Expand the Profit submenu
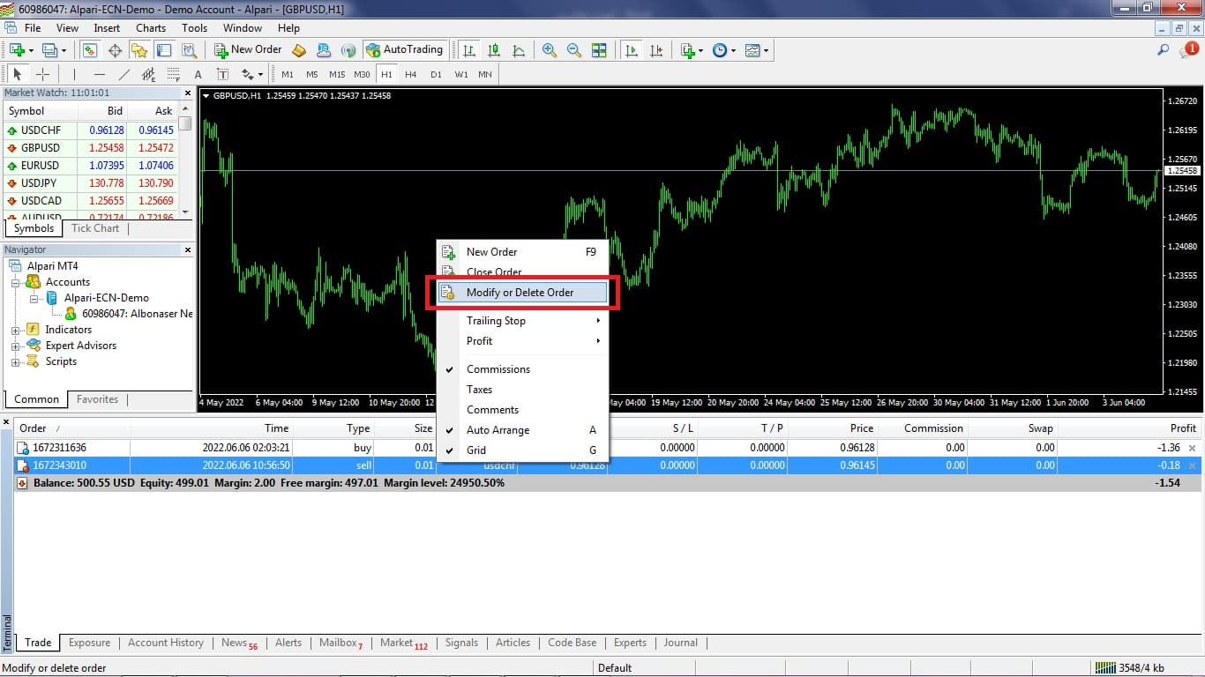This screenshot has height=677, width=1205. pyautogui.click(x=523, y=341)
